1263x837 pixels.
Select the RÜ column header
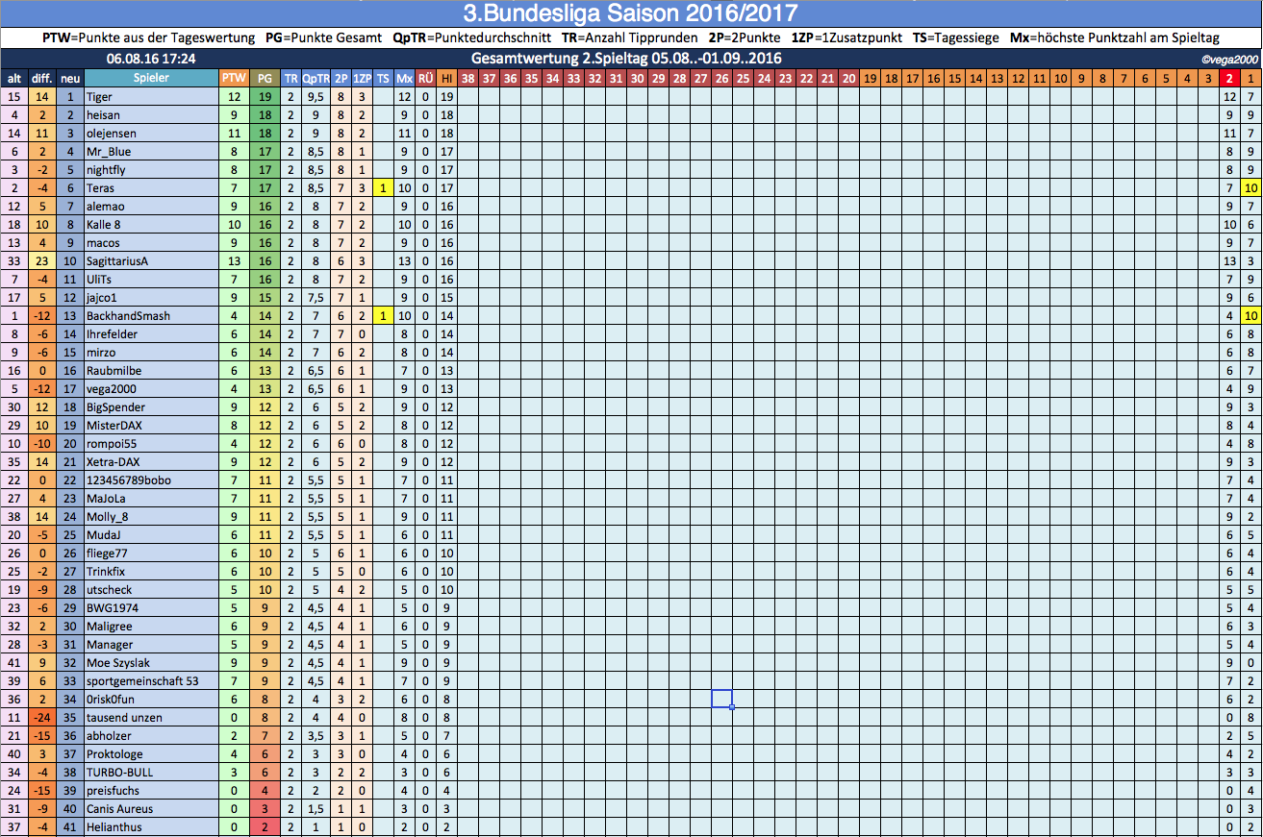tap(426, 78)
